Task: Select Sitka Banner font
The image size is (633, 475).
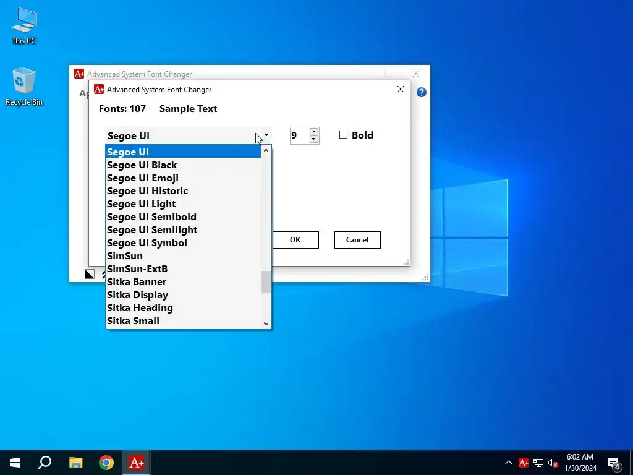Action: pyautogui.click(x=183, y=281)
